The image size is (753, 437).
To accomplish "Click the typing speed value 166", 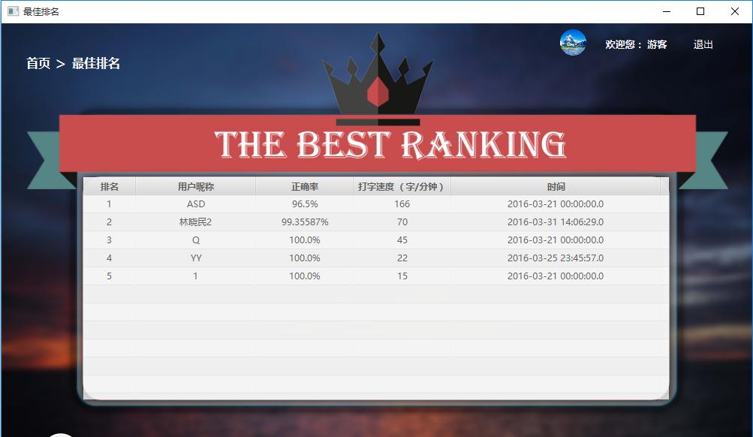I will [402, 204].
